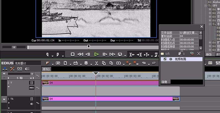
Task: Toggle the video mute icon on track 2 V
Action: point(32,83)
